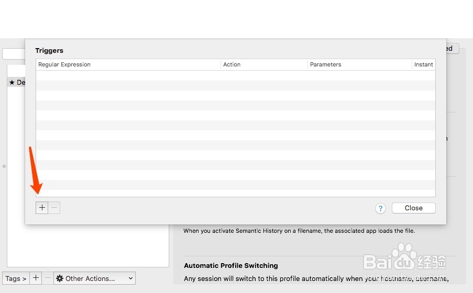Open Other Actions dropdown chevron
The image size is (473, 293).
coord(130,278)
